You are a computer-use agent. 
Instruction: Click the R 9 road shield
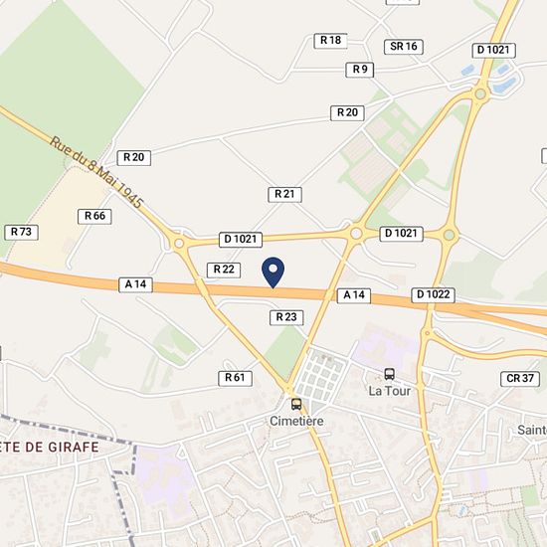pos(360,70)
